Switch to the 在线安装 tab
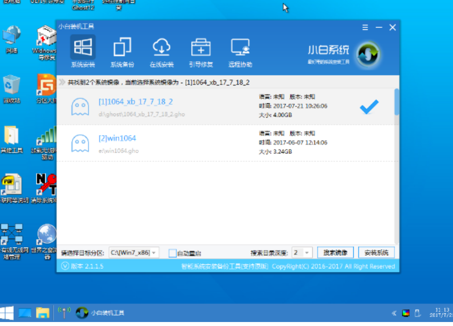The image size is (453, 326). click(x=161, y=52)
